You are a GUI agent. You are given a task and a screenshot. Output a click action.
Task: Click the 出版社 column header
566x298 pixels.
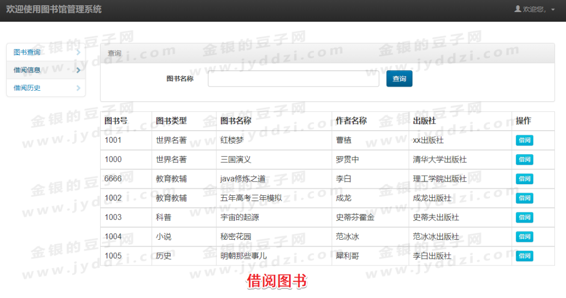coord(424,121)
